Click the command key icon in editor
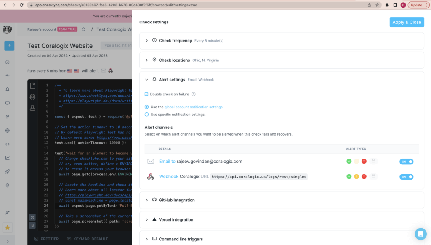 click(32, 217)
